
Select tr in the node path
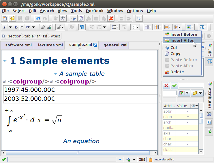38,36
